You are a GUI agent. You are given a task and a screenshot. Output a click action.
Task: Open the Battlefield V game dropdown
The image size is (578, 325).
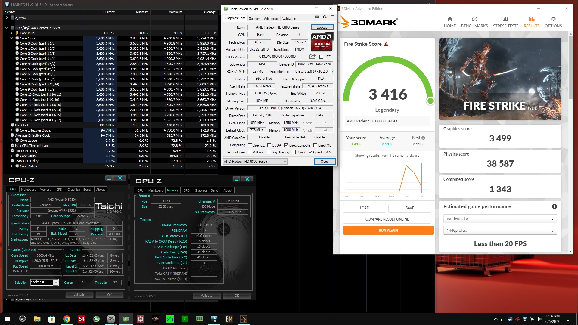click(x=500, y=219)
